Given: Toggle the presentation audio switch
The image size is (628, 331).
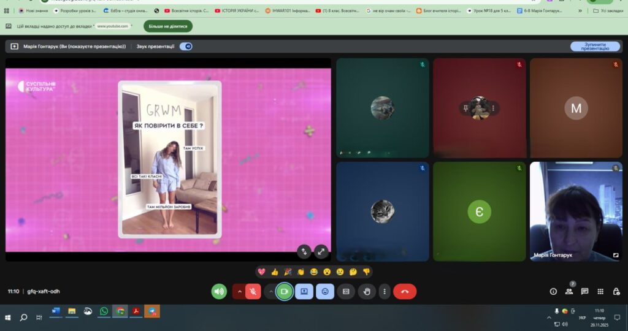Looking at the screenshot, I should (x=186, y=46).
